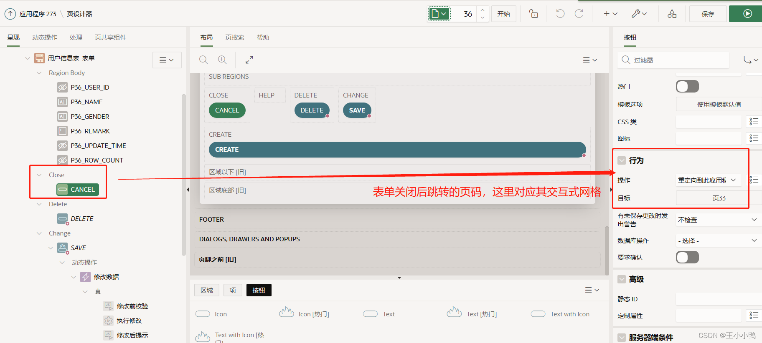Viewport: 762px width, 343px height.
Task: Toggle the 热门 switch
Action: pos(687,86)
